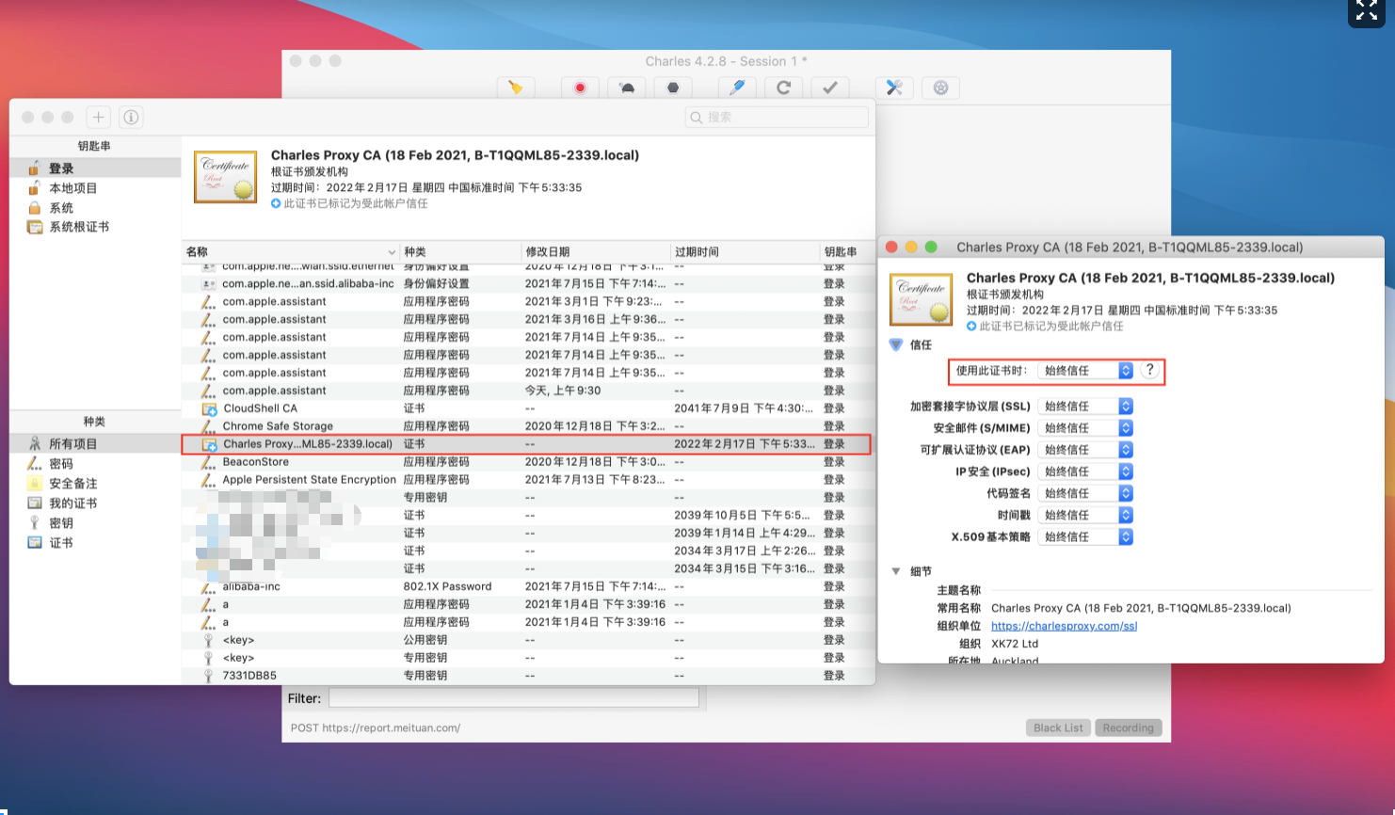Click the repeat request arrow icon

pos(783,88)
